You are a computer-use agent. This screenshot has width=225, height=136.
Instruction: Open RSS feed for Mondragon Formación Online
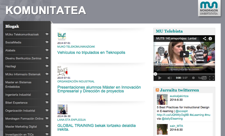(x=47, y=119)
